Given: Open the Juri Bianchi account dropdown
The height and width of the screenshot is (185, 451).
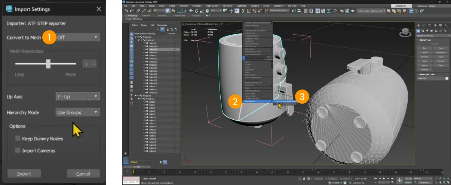Looking at the screenshot, I should tap(401, 6).
